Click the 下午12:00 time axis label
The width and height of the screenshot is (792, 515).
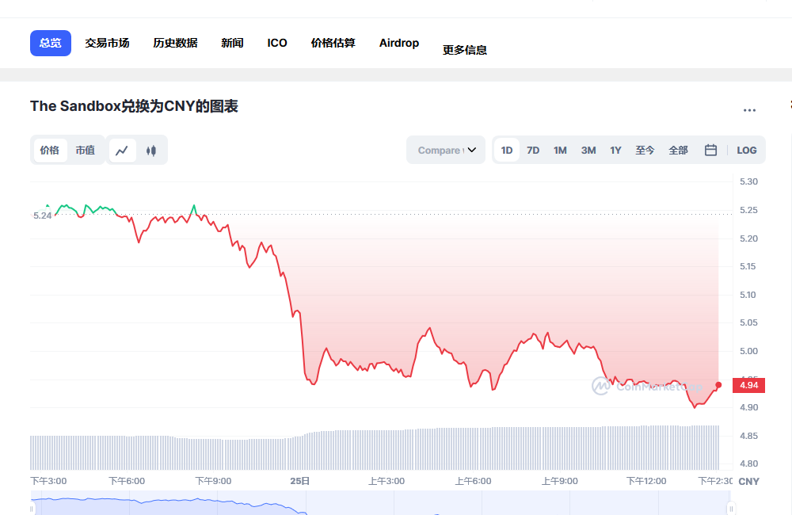click(646, 481)
